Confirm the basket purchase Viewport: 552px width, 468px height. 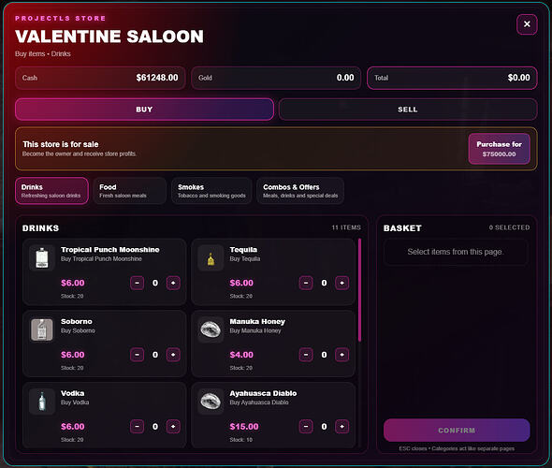pyautogui.click(x=457, y=431)
